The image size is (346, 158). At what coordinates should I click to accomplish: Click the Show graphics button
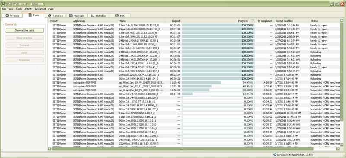click(25, 38)
